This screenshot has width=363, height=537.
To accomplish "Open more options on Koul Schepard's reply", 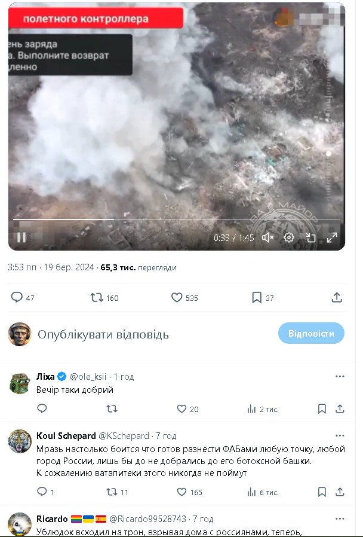I will click(340, 435).
